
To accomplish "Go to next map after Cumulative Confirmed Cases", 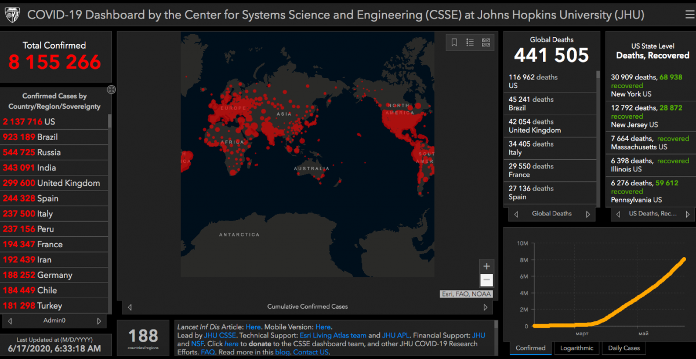I will tap(485, 307).
